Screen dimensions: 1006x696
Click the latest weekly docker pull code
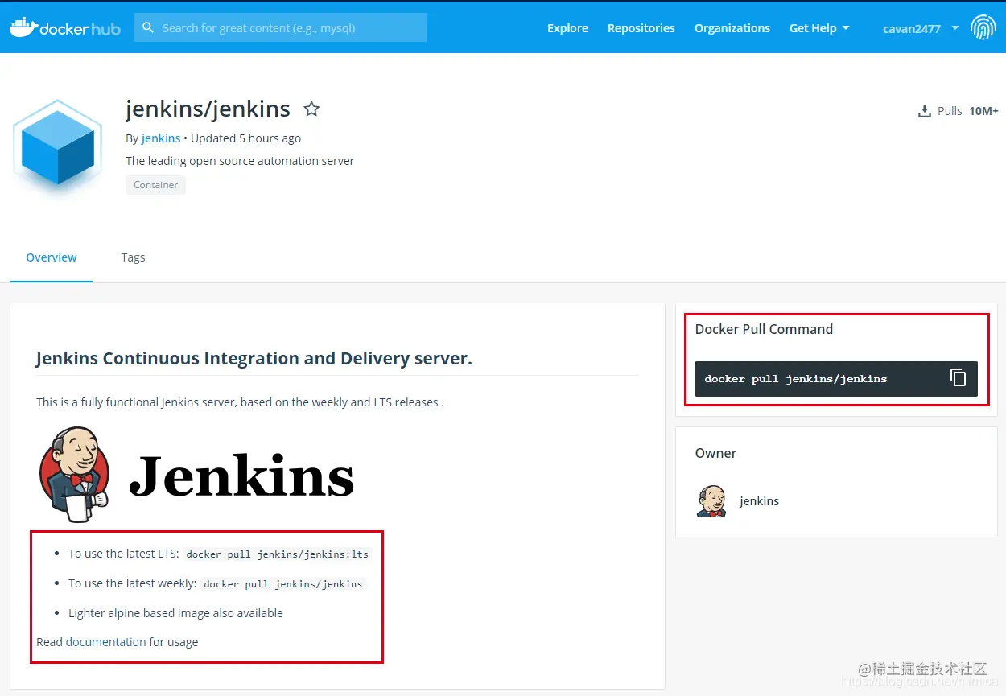point(283,584)
